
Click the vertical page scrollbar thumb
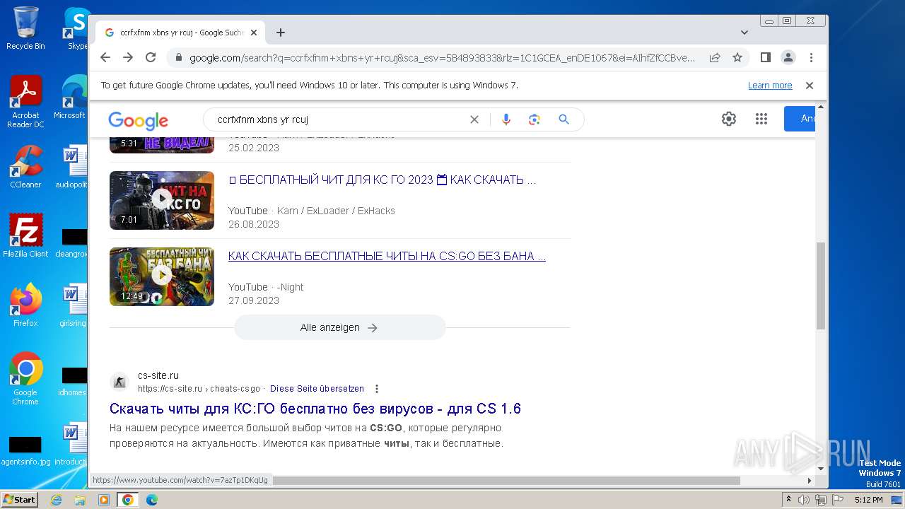pos(821,286)
